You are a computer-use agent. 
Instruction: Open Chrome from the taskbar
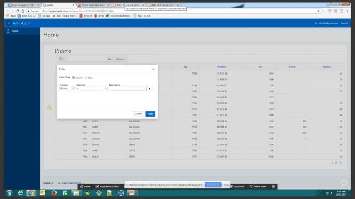[x=31, y=193]
